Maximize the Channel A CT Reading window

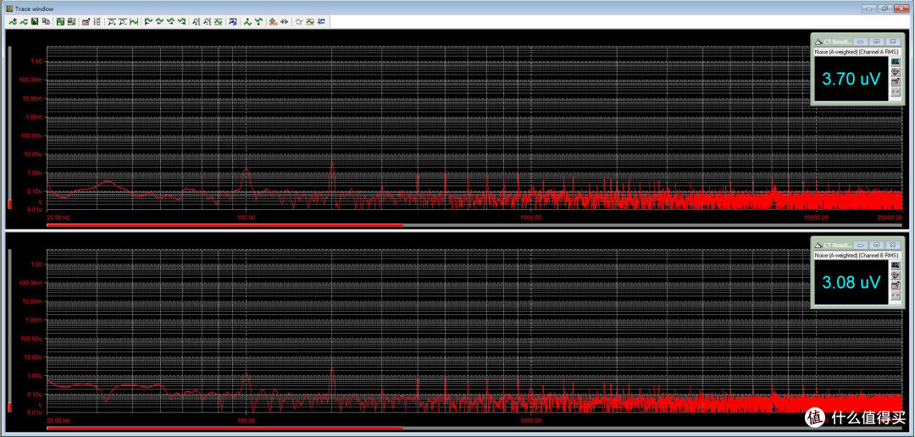pyautogui.click(x=876, y=41)
